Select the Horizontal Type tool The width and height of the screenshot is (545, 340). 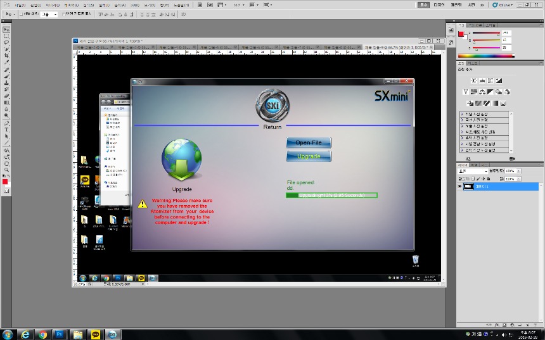click(6, 130)
